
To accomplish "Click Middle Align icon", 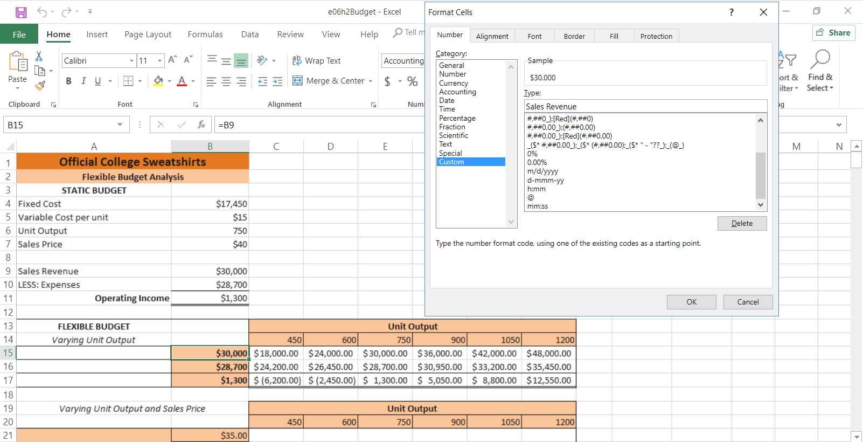I will tap(226, 60).
